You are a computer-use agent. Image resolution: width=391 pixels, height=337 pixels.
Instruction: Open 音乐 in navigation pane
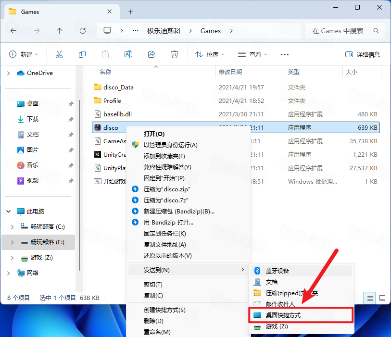33,165
